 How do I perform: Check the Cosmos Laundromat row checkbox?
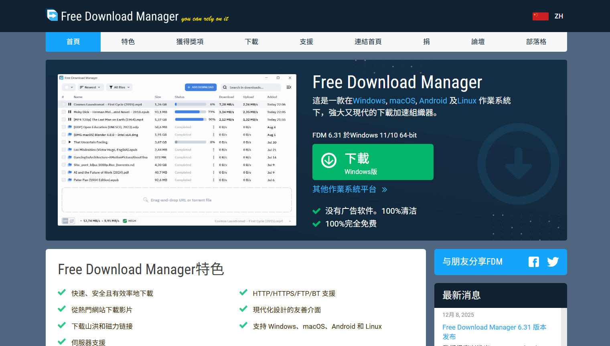pyautogui.click(x=64, y=104)
